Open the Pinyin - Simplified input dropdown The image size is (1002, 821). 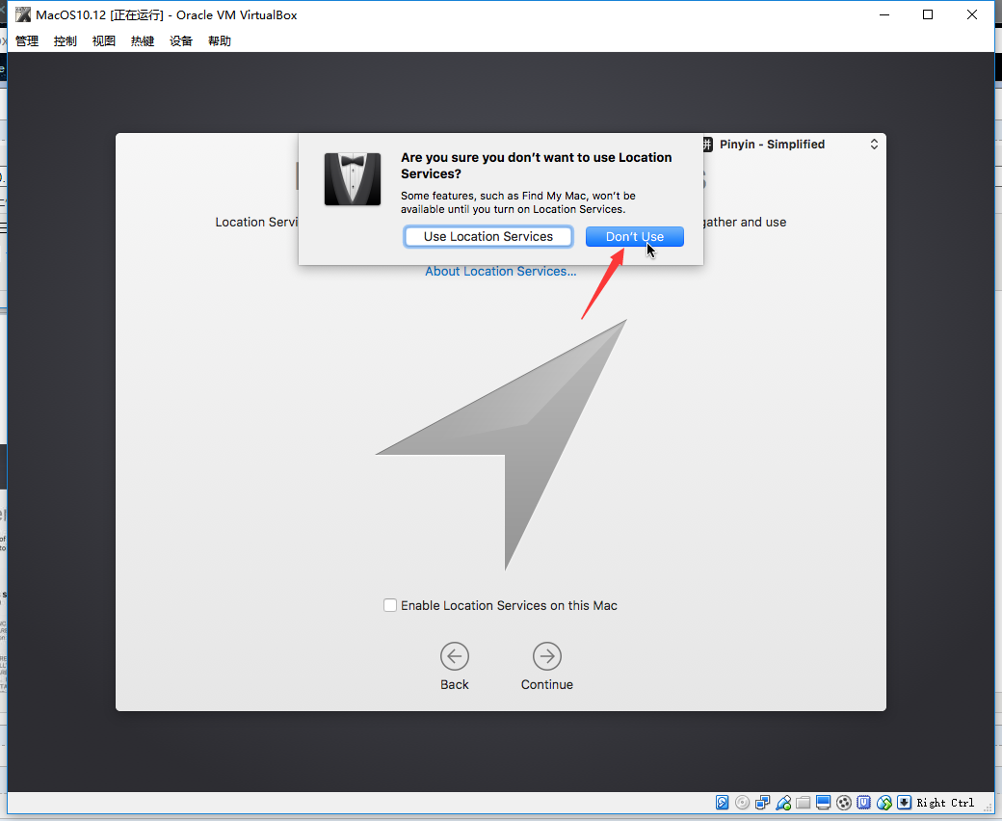pyautogui.click(x=791, y=145)
